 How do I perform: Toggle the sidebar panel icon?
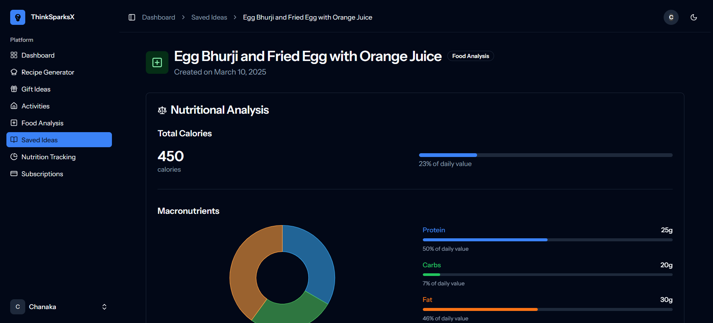(x=132, y=17)
